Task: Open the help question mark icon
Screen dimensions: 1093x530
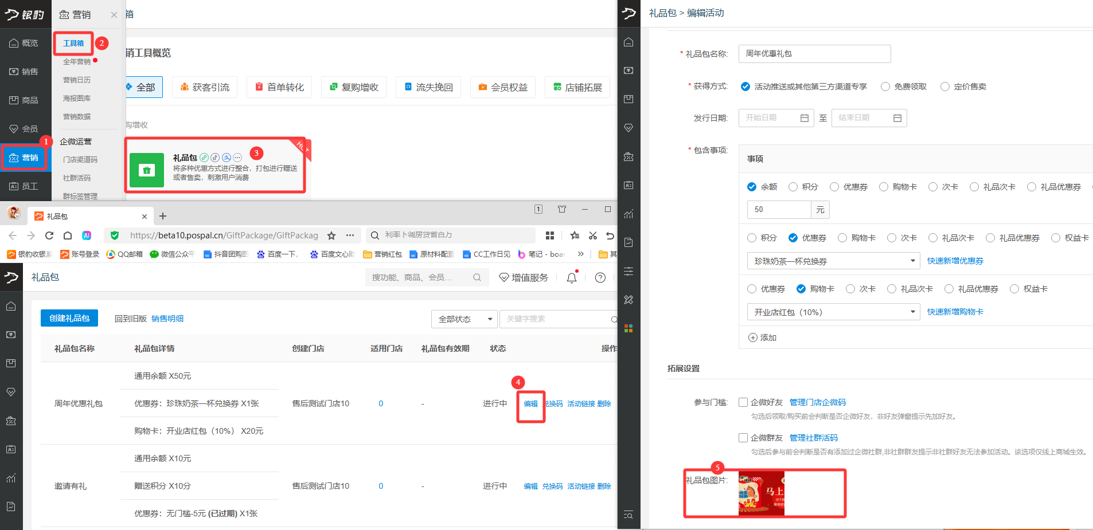Action: coord(600,278)
